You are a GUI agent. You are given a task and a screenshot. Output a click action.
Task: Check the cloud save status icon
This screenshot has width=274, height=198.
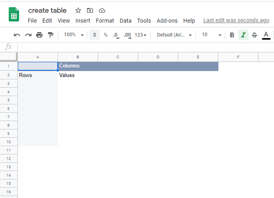(102, 11)
